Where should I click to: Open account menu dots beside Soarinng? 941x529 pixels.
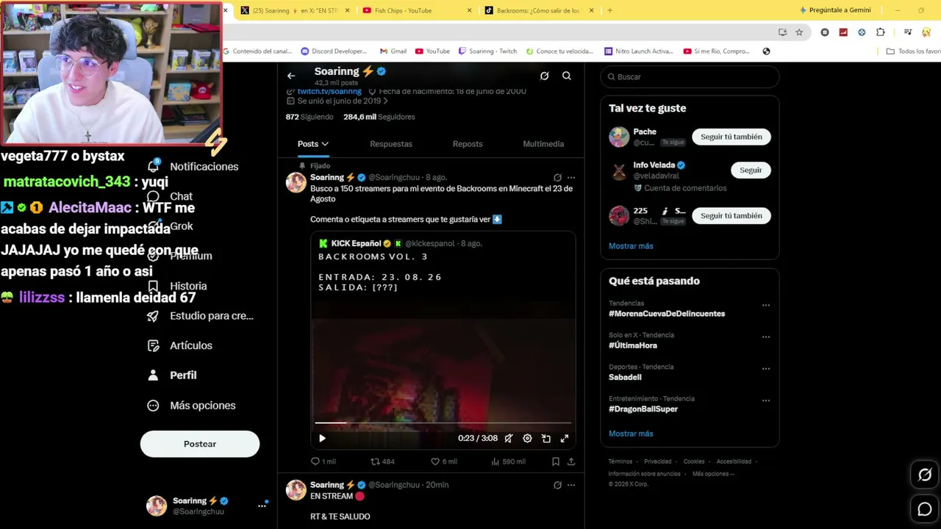pos(262,505)
